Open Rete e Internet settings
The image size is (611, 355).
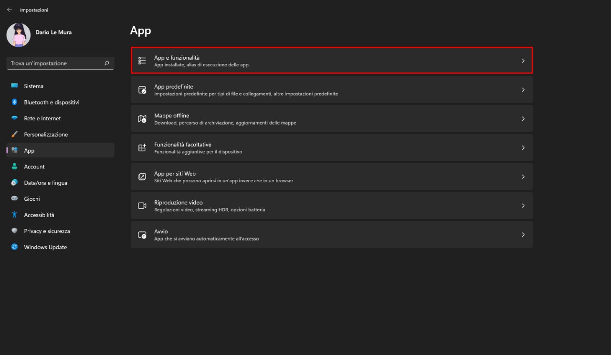(x=60, y=118)
